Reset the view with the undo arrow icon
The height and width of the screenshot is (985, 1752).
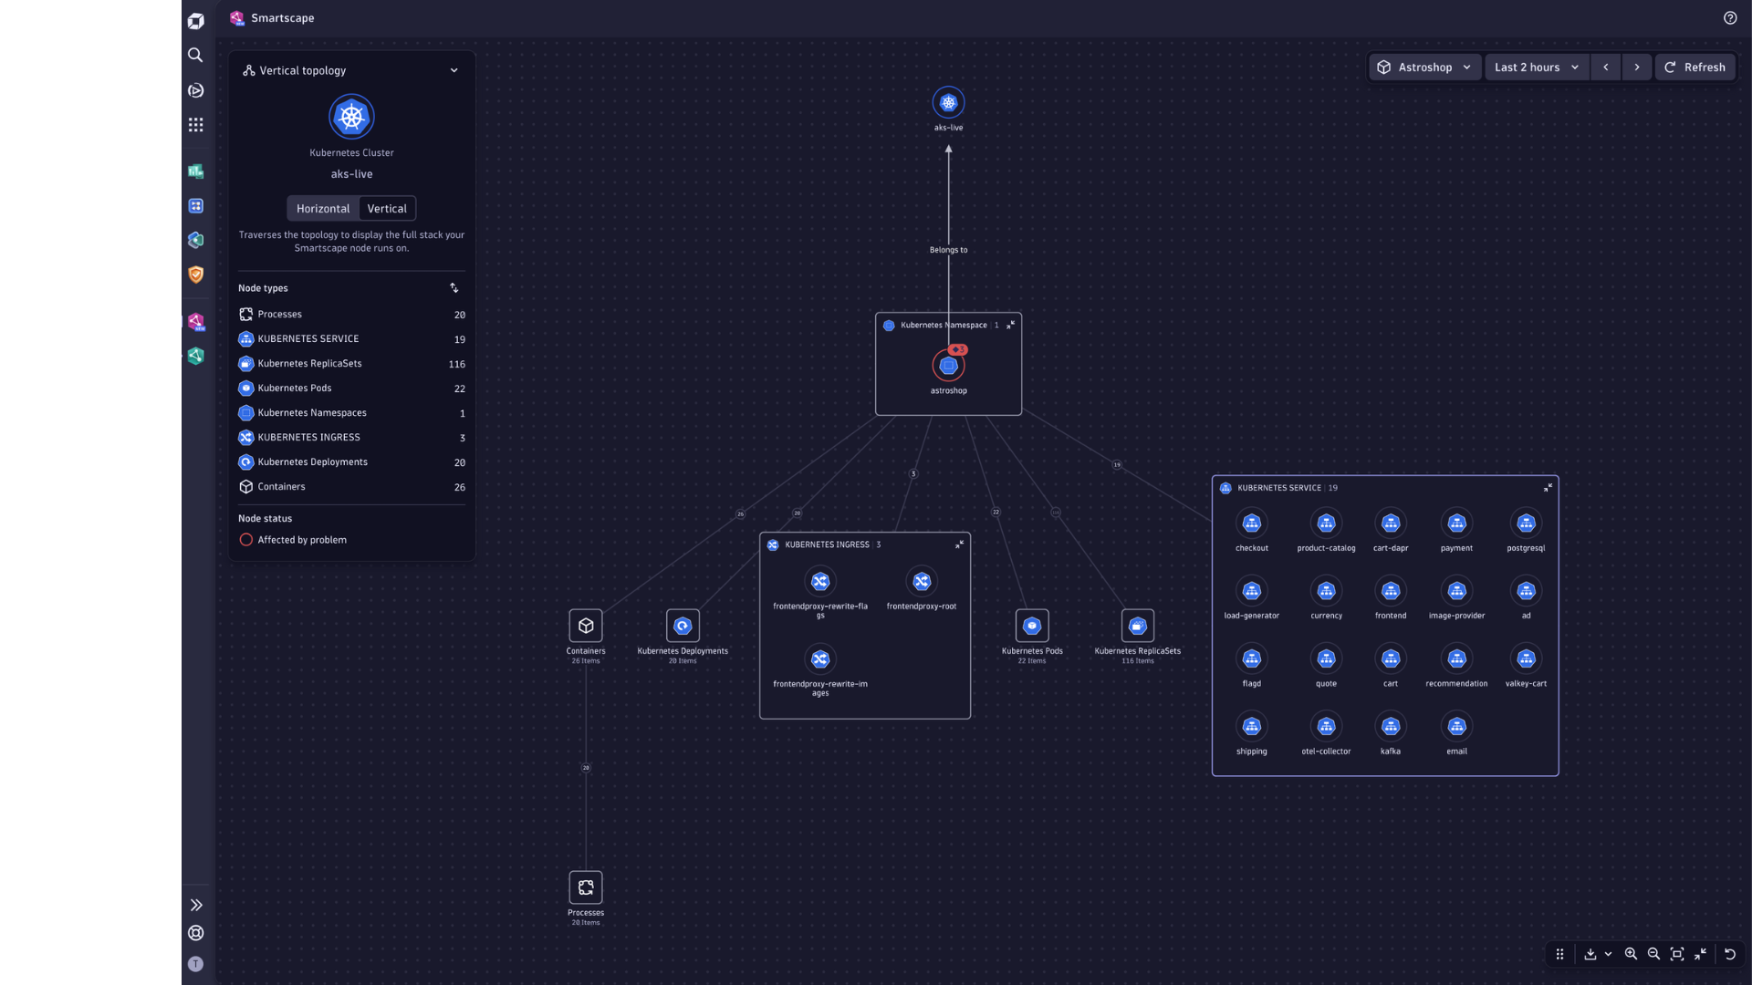1729,954
